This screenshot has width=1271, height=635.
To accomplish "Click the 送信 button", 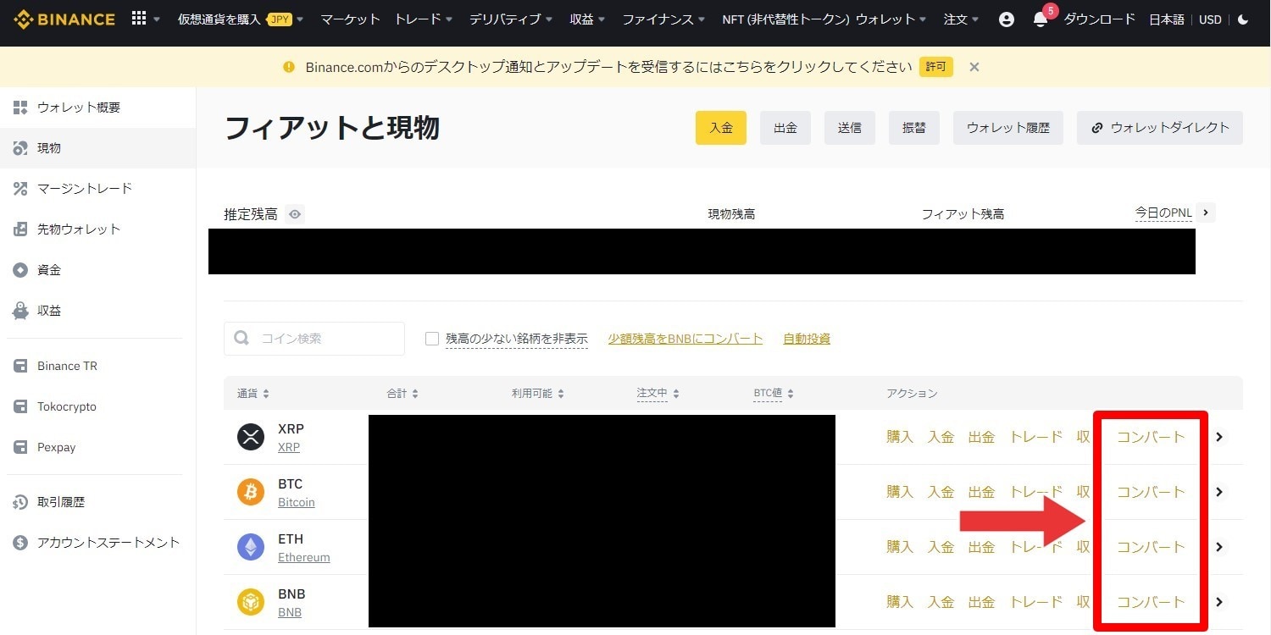I will click(x=850, y=128).
